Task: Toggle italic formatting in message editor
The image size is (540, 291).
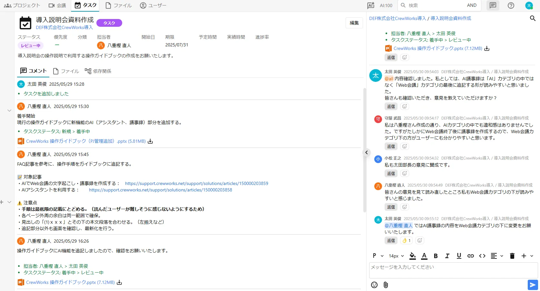Action: (447, 256)
